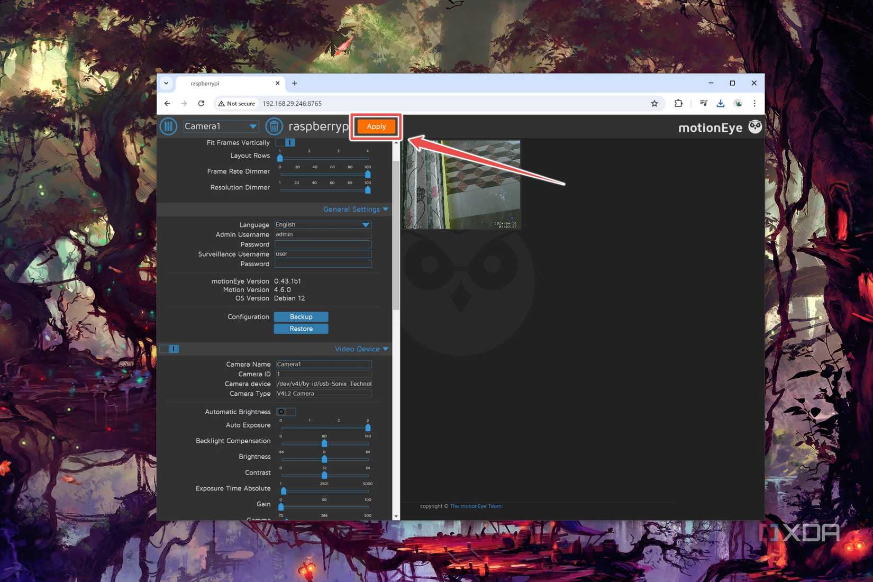873x582 pixels.
Task: Click the browser address bar URL
Action: pos(292,104)
